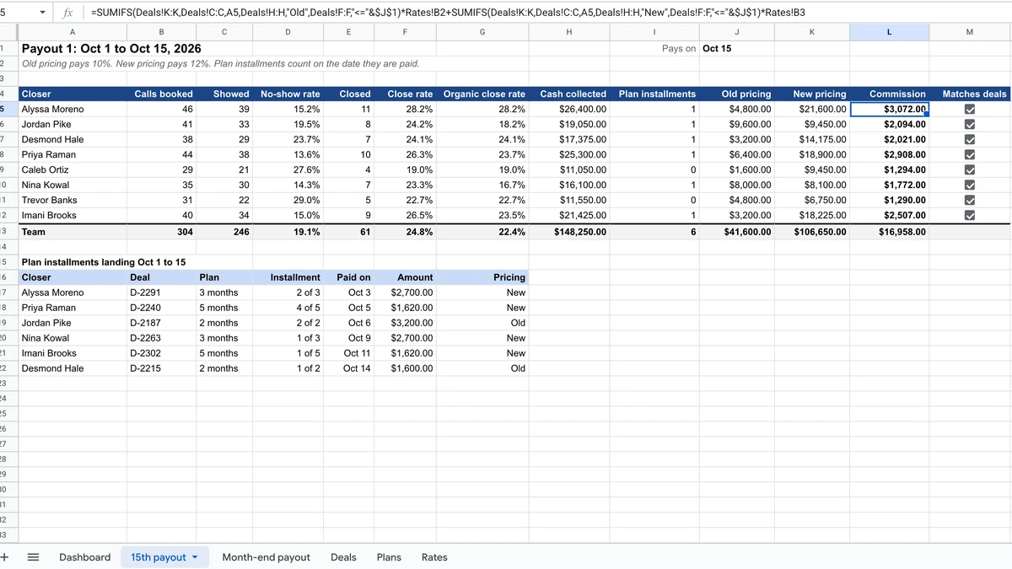Select column A header
The width and height of the screenshot is (1012, 569).
point(73,32)
